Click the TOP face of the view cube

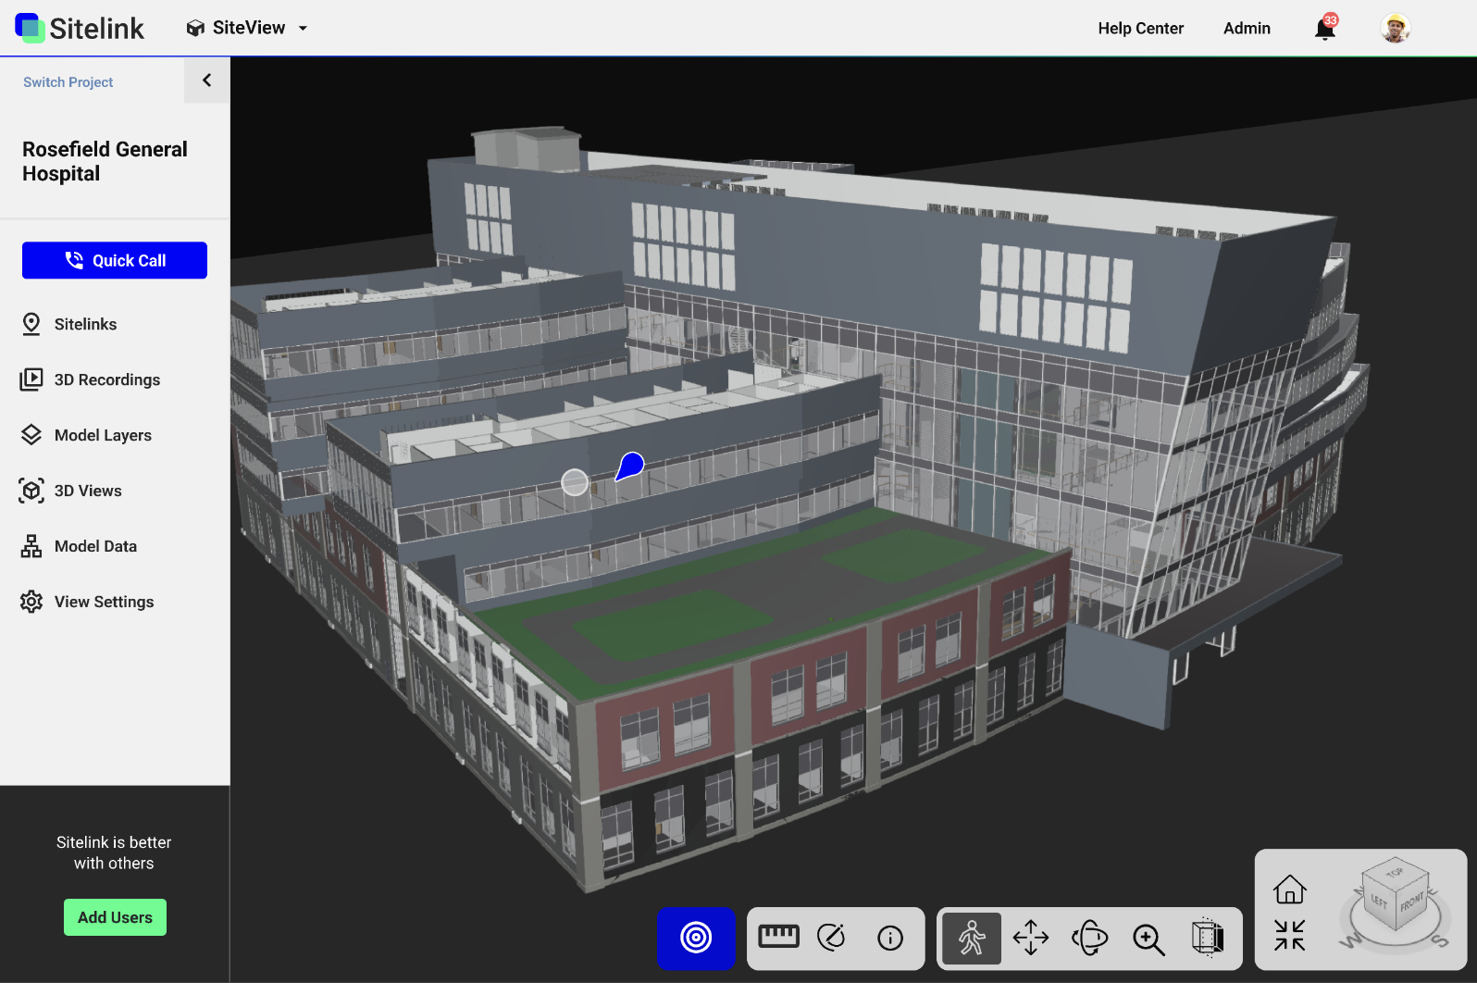(1396, 872)
